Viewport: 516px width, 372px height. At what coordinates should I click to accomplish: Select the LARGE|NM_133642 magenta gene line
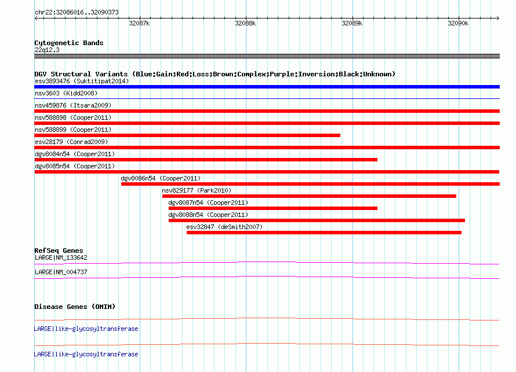click(x=267, y=263)
